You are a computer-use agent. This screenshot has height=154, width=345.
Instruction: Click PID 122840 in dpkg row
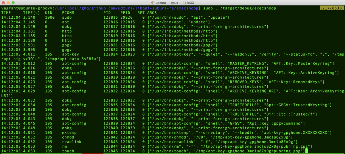(111, 128)
